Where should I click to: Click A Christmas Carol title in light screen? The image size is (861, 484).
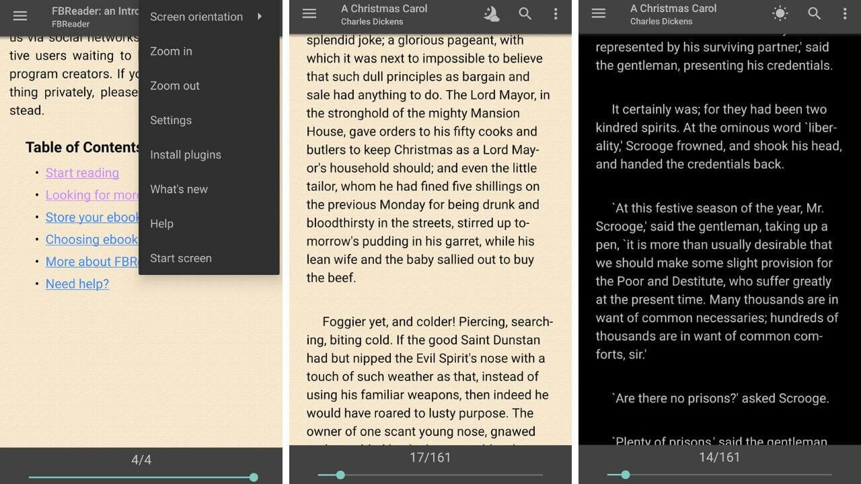click(x=384, y=9)
